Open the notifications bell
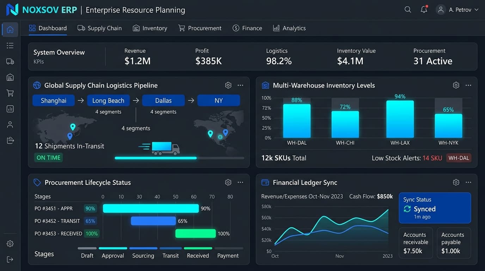The width and height of the screenshot is (485, 271). click(x=424, y=10)
